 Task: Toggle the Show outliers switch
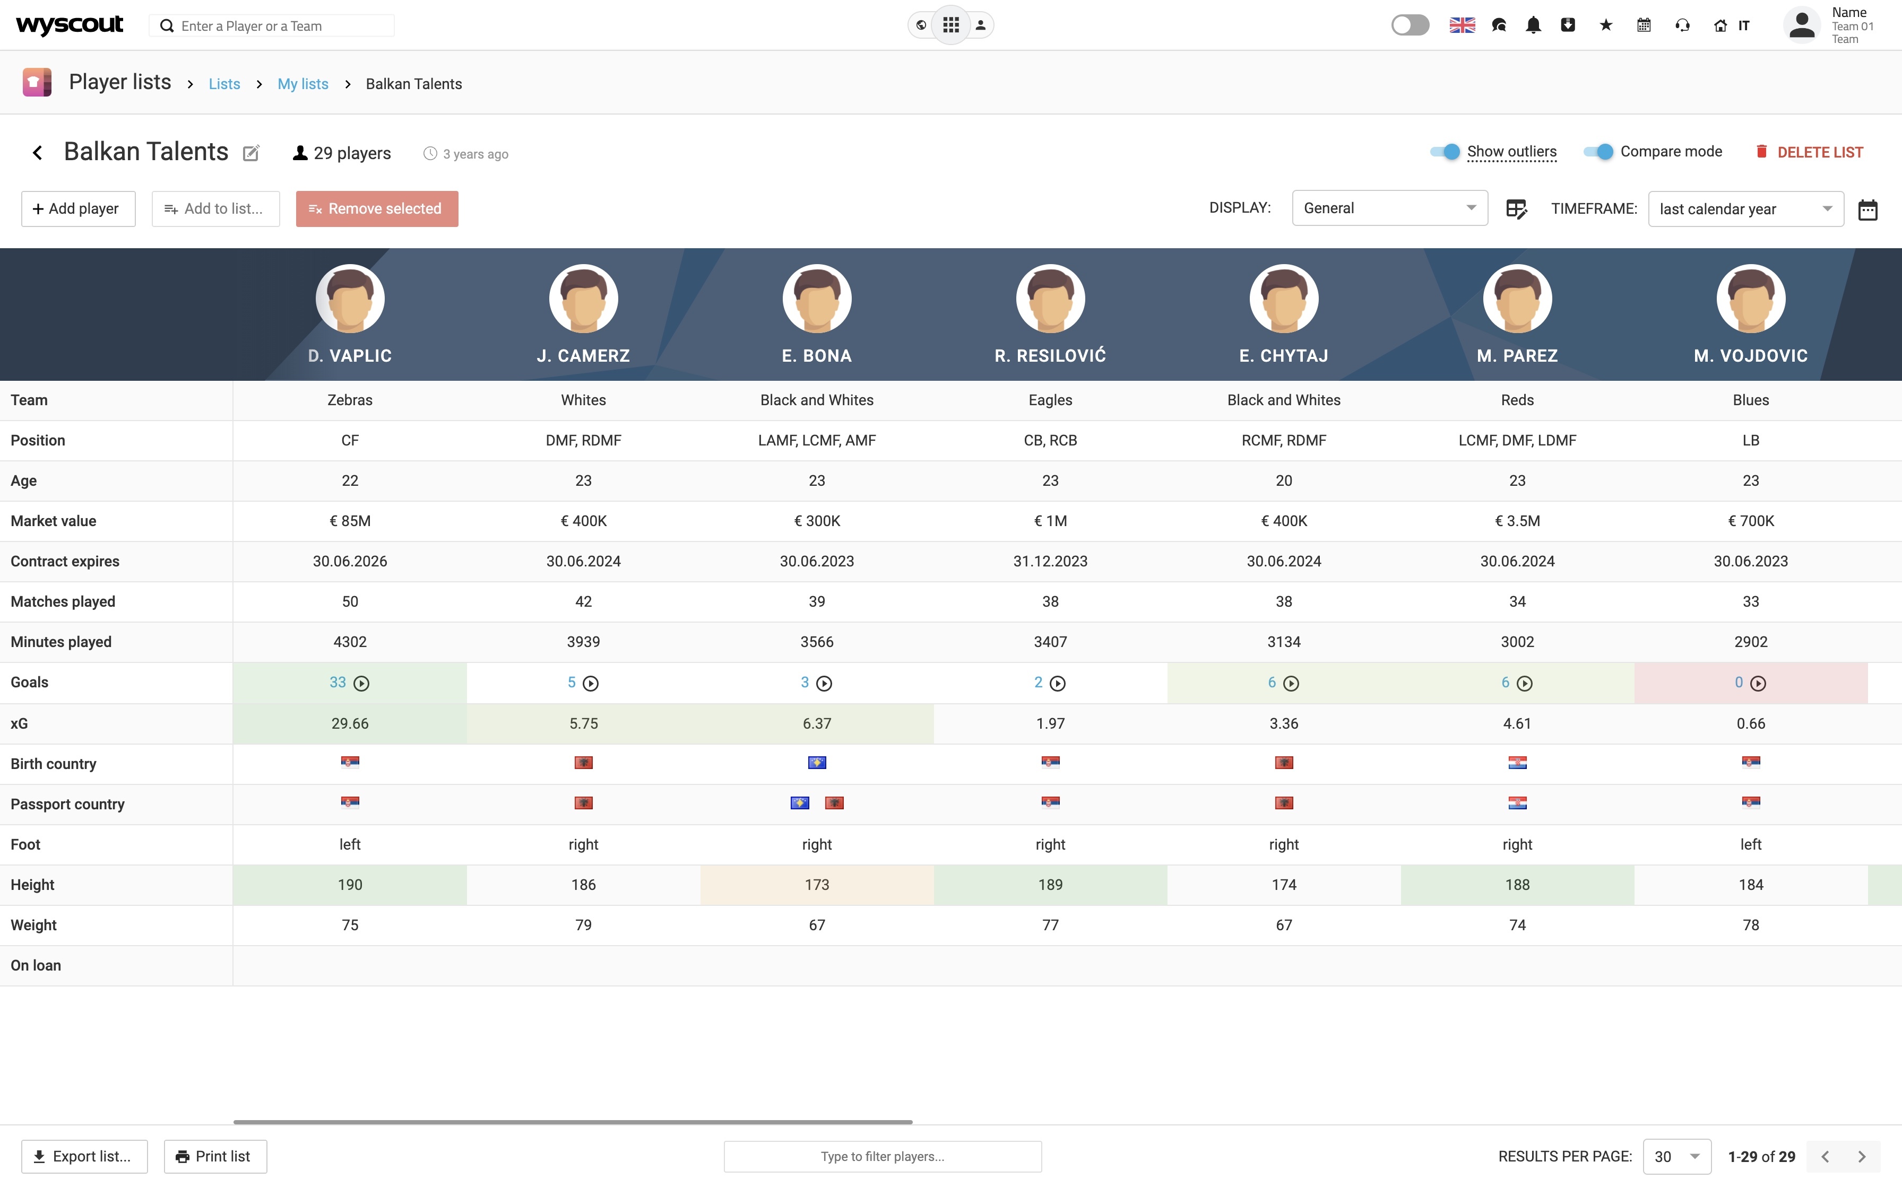1445,152
